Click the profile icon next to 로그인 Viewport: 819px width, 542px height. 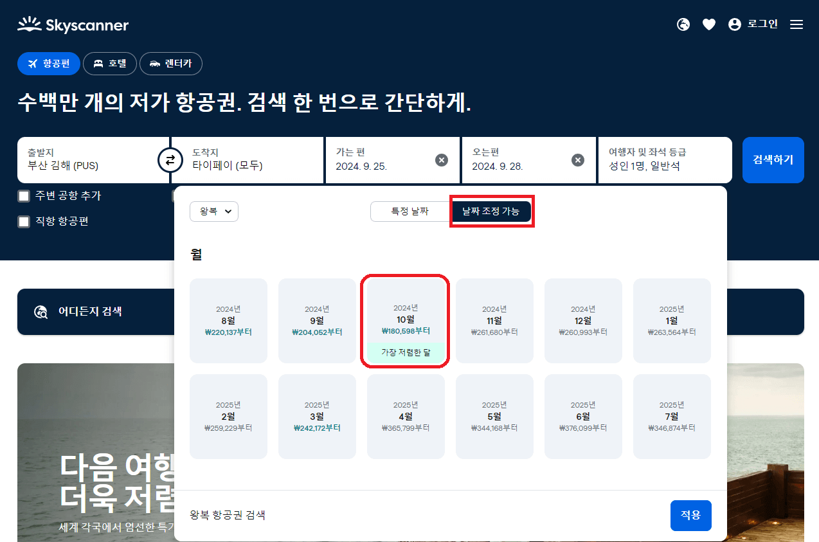click(x=733, y=24)
